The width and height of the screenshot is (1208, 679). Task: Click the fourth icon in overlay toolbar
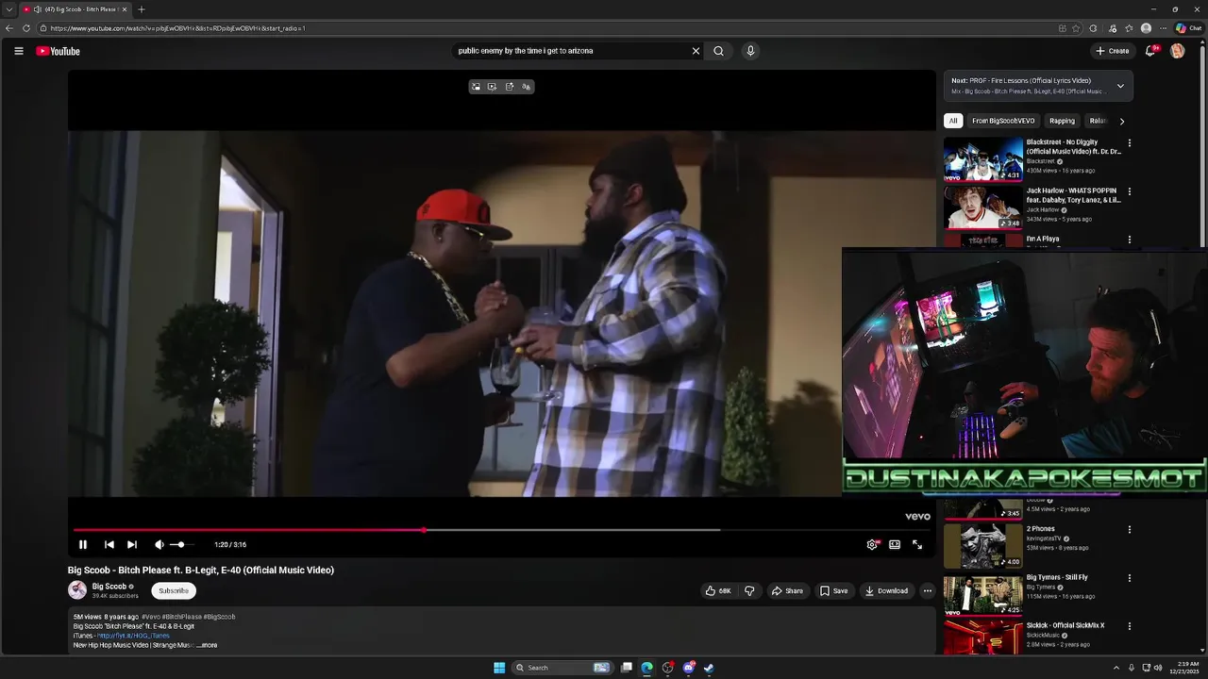(x=527, y=87)
